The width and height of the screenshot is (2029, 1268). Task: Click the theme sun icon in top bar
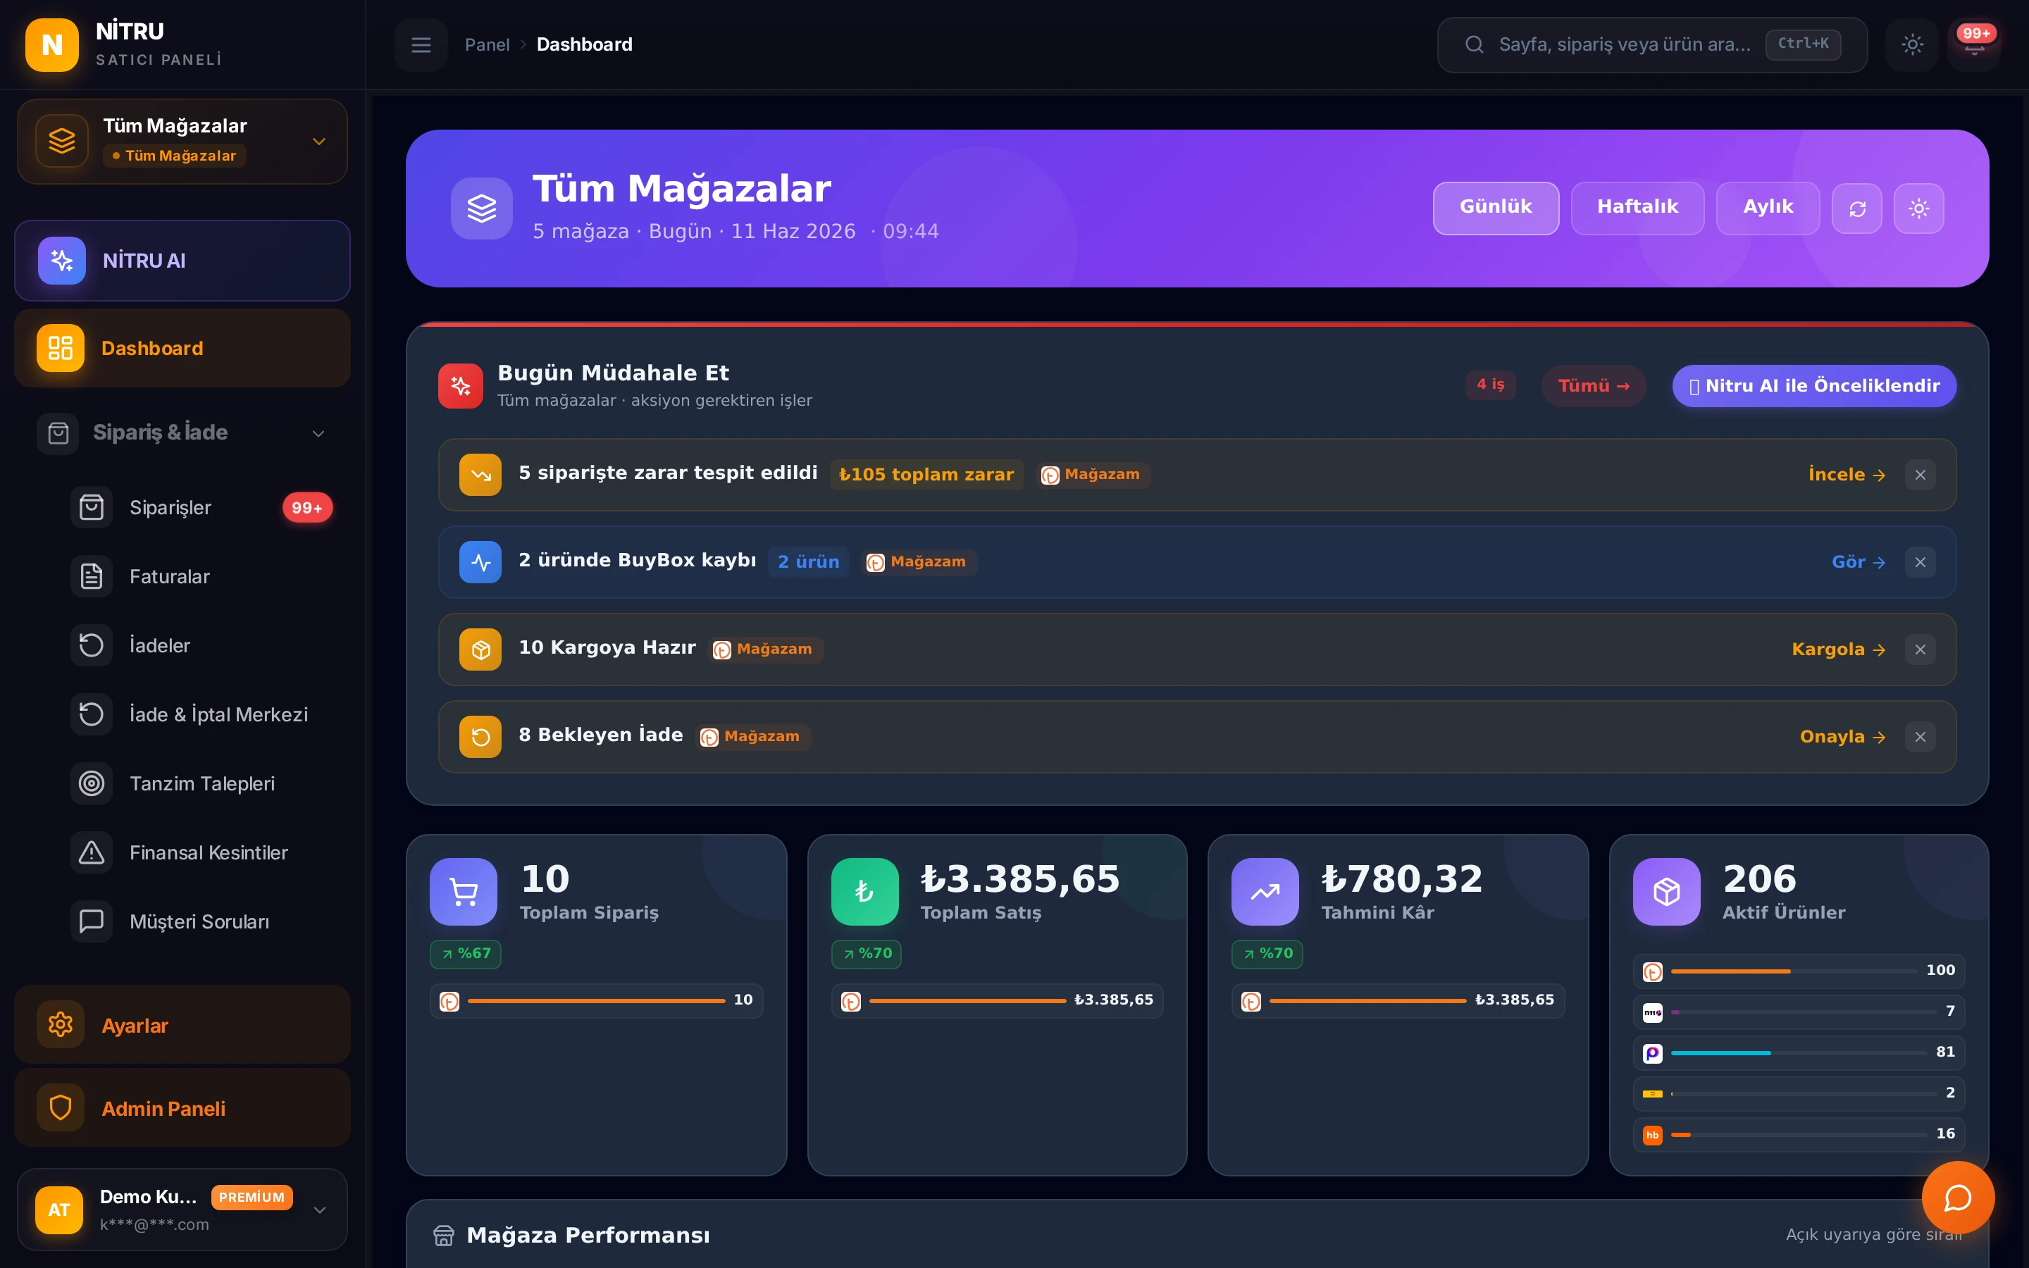(1911, 44)
